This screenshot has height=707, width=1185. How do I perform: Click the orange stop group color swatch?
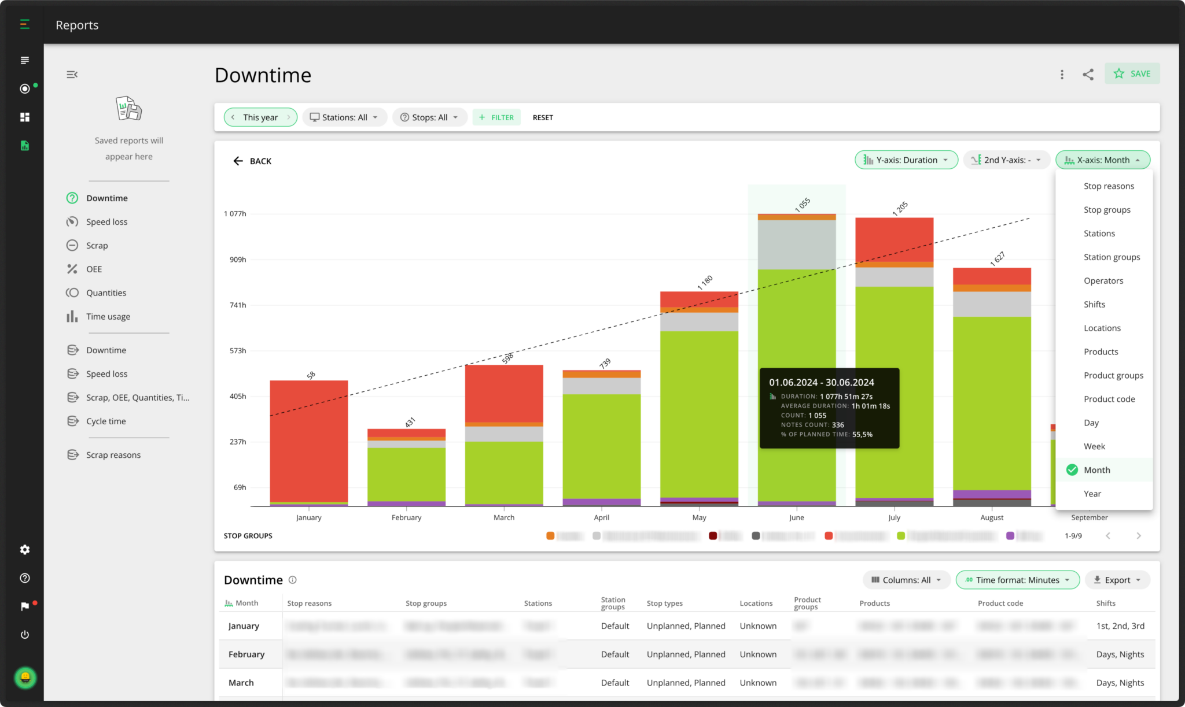550,535
